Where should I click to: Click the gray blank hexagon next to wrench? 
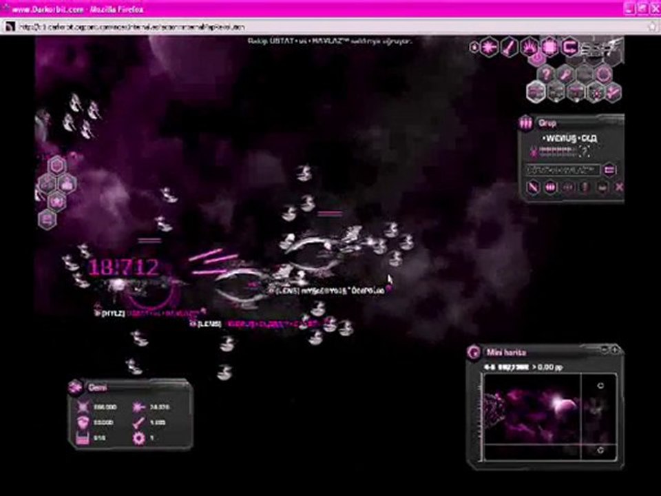point(585,74)
